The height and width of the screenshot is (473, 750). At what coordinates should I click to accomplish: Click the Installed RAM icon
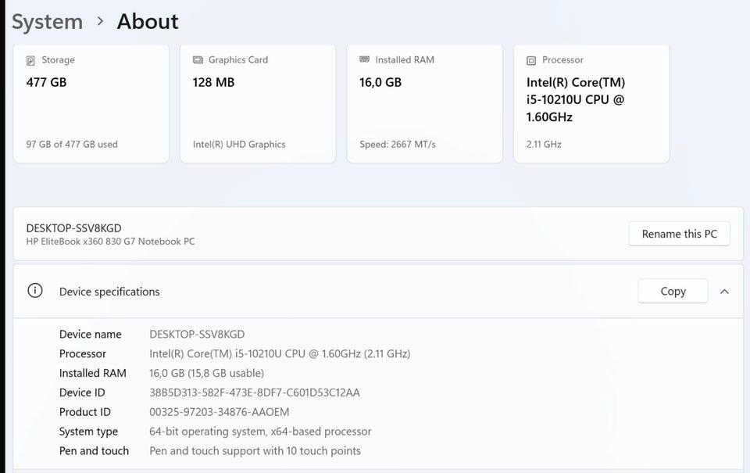pyautogui.click(x=364, y=59)
